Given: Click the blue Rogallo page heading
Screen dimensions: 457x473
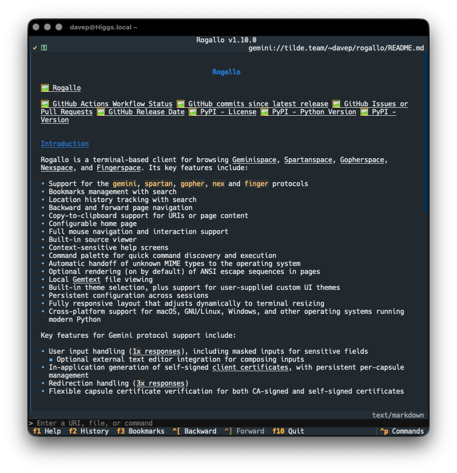Looking at the screenshot, I should click(x=226, y=72).
